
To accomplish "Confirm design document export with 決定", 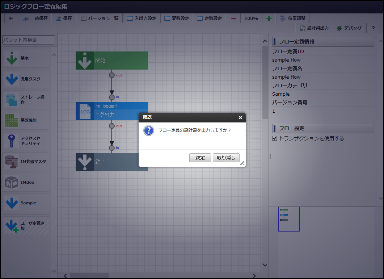I will pyautogui.click(x=200, y=158).
